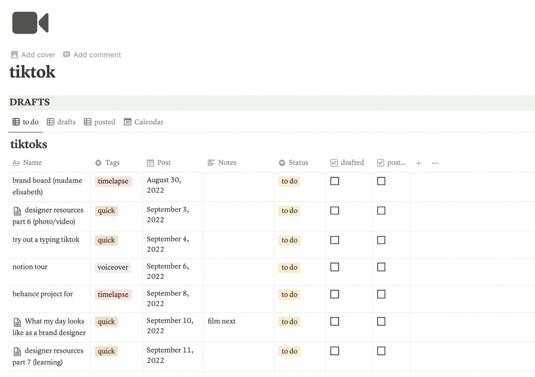This screenshot has width=535, height=377.
Task: Click page icon of designer resources part 7
Action: pos(17,352)
